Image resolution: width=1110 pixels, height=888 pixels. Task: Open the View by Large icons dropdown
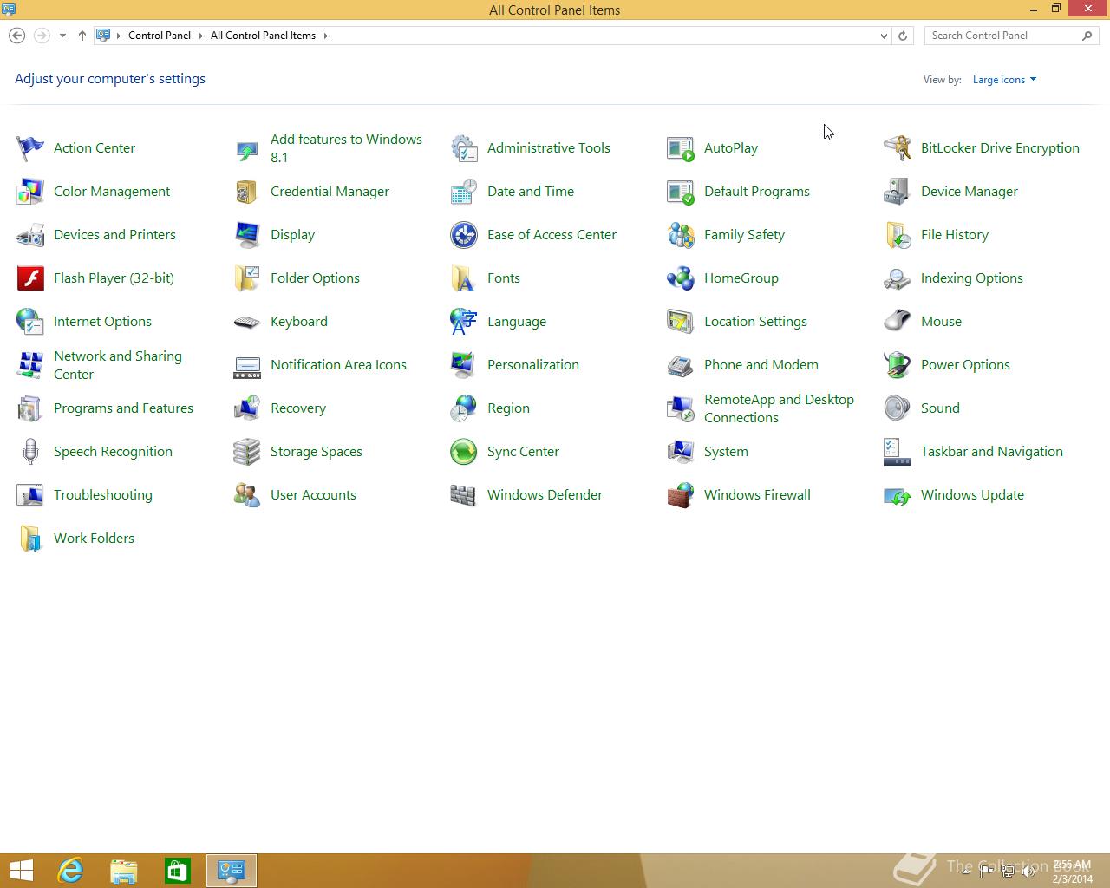[1004, 80]
